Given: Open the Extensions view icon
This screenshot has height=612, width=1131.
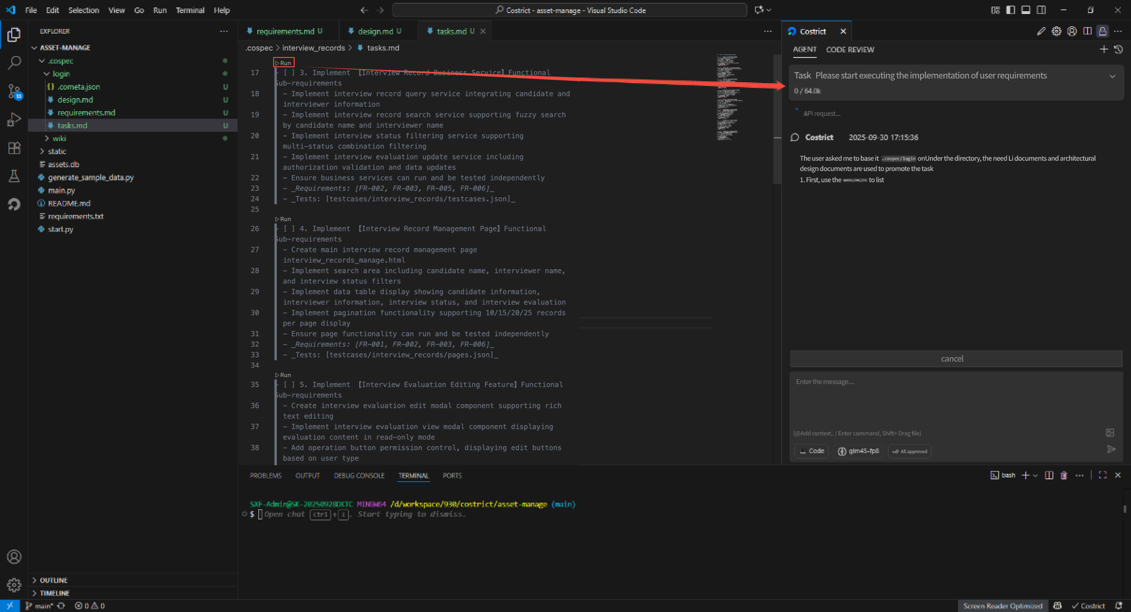Looking at the screenshot, I should pyautogui.click(x=14, y=148).
